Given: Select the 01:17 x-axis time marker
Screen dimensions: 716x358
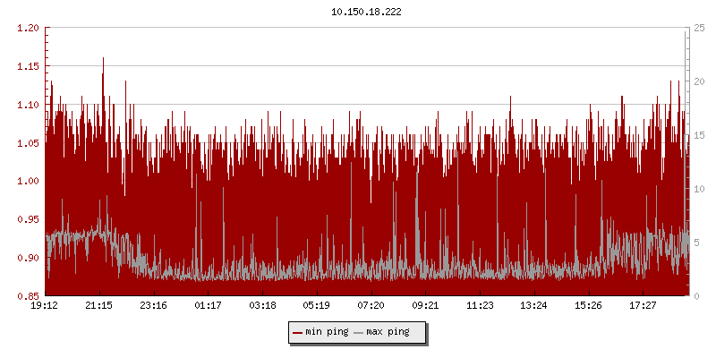Looking at the screenshot, I should pyautogui.click(x=208, y=305).
